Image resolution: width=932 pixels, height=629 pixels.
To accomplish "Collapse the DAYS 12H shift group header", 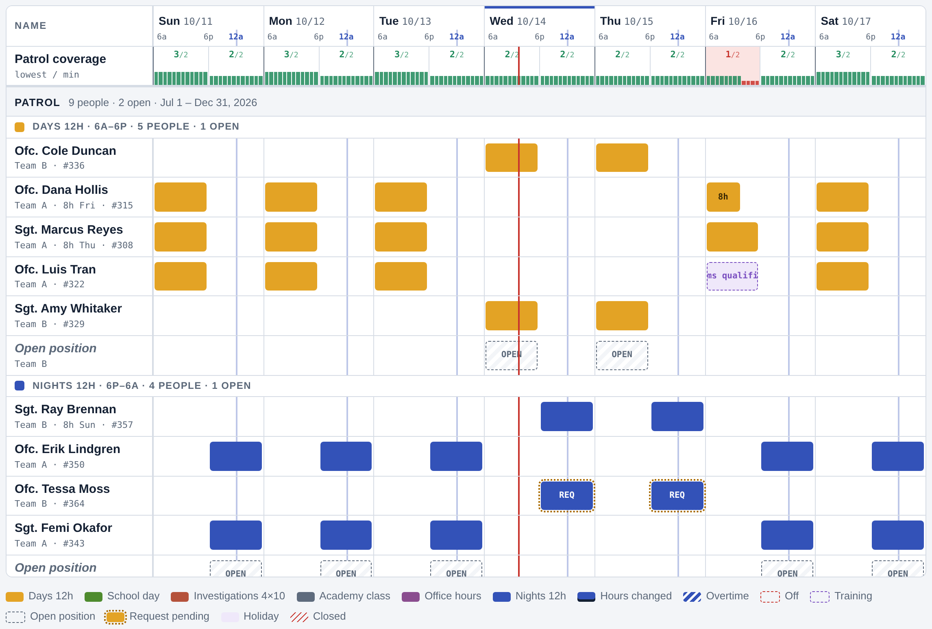I will 466,127.
